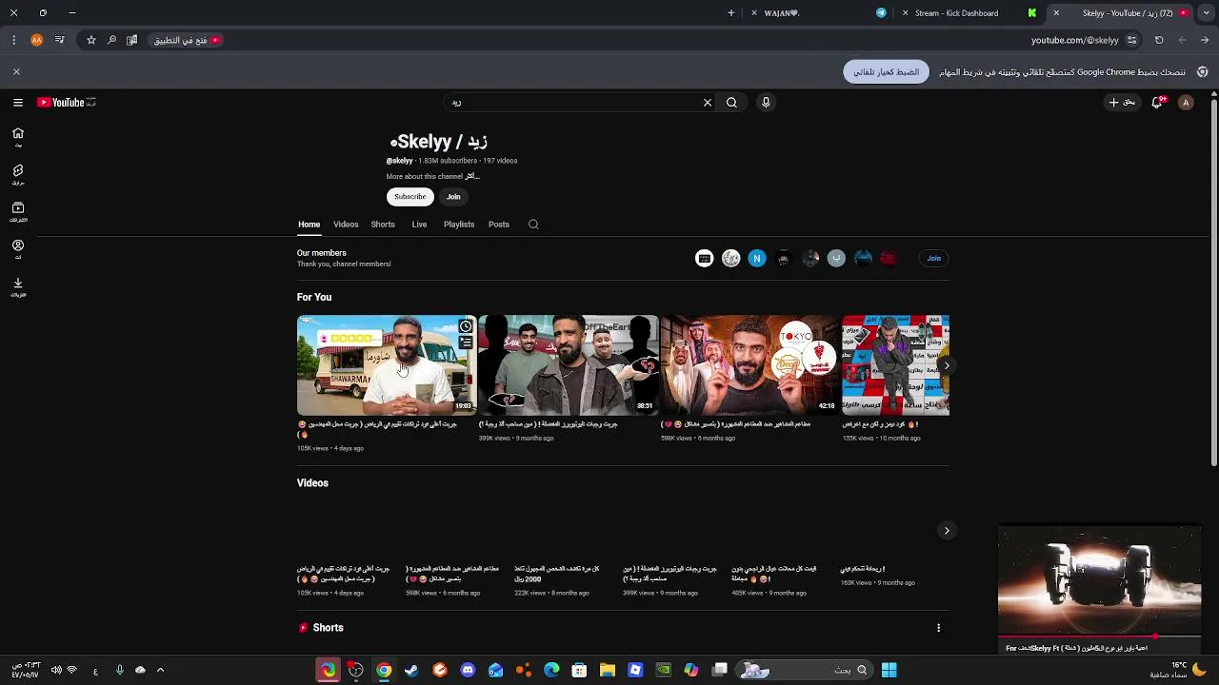
Task: Open the zoom magnifier in the address bar
Action: pyautogui.click(x=111, y=40)
